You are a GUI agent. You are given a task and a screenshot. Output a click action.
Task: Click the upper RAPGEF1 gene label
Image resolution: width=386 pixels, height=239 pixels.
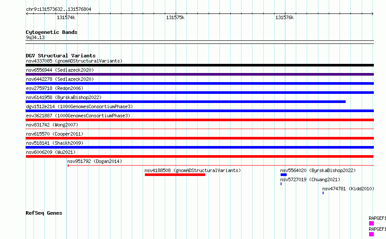[x=377, y=218]
